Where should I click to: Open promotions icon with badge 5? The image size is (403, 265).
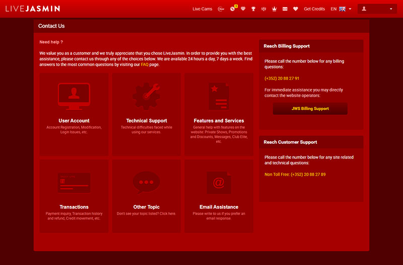coord(233,8)
